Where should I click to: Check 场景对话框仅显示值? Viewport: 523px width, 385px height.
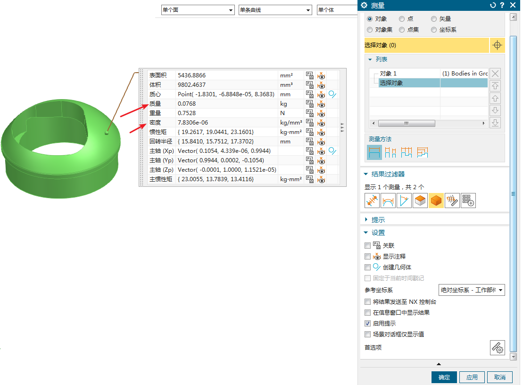(x=367, y=335)
